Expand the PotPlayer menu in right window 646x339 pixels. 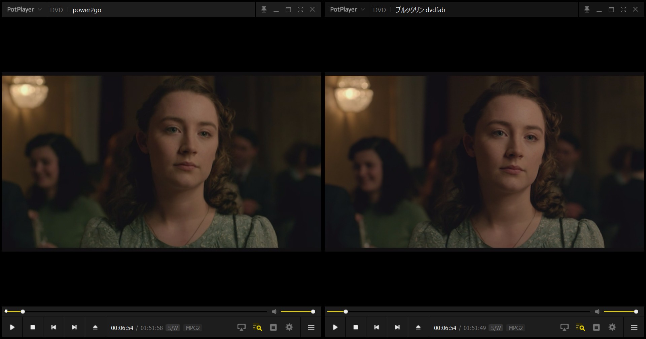(x=347, y=9)
